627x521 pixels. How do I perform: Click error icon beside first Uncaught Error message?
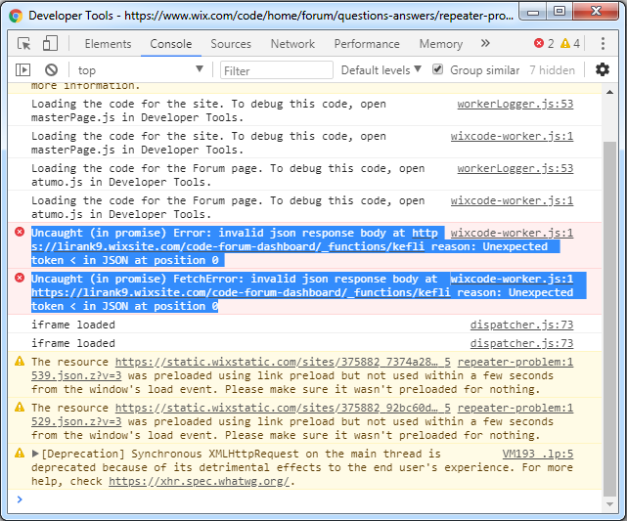point(20,232)
